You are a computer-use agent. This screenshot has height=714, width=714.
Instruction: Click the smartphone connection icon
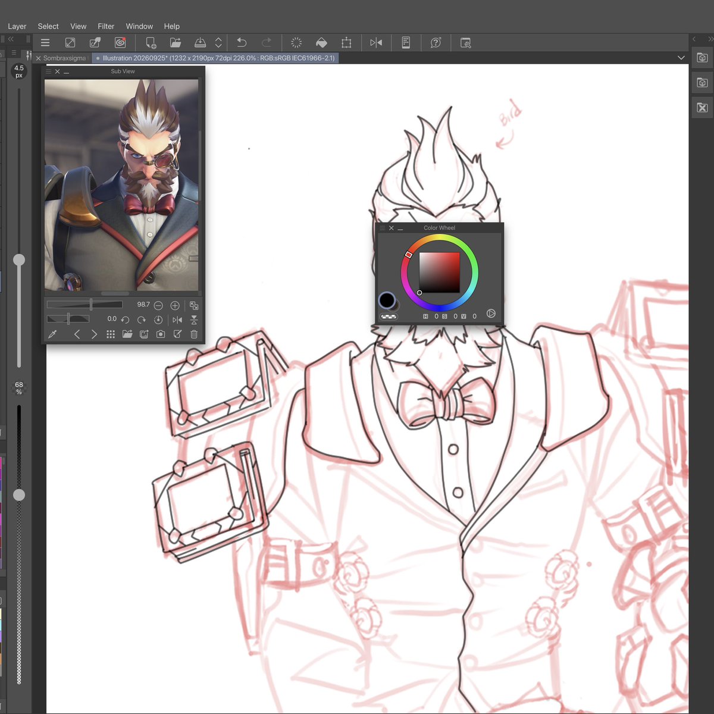[x=406, y=43]
